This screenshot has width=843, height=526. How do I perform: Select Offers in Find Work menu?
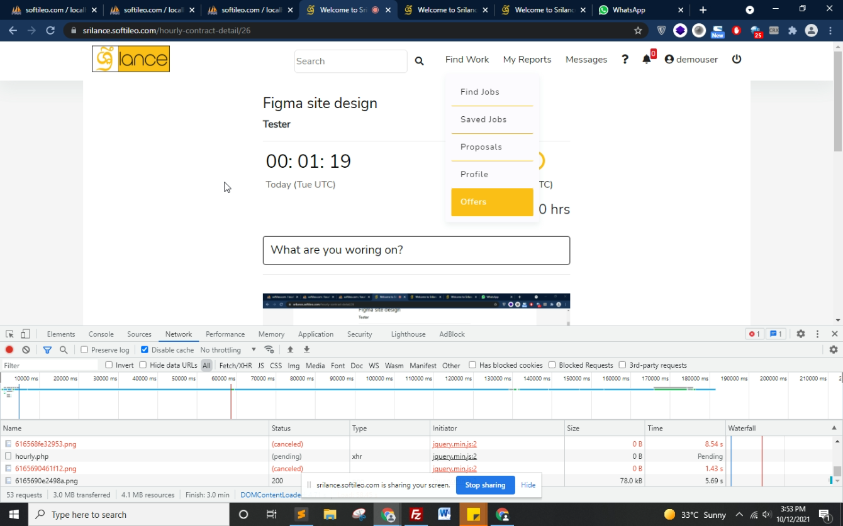click(491, 202)
